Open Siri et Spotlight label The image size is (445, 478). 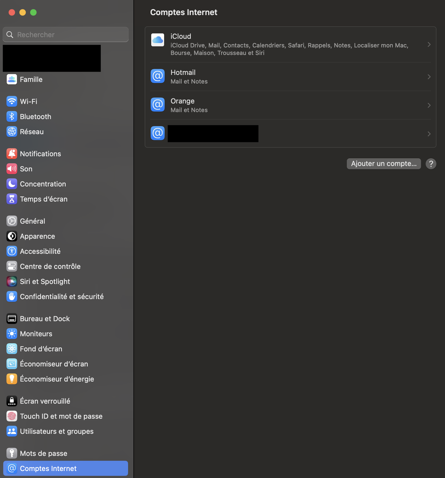[45, 282]
